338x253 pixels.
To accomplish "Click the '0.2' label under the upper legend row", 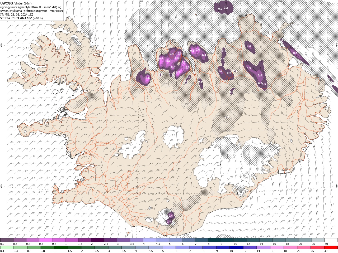I will pyautogui.click(x=2, y=244).
